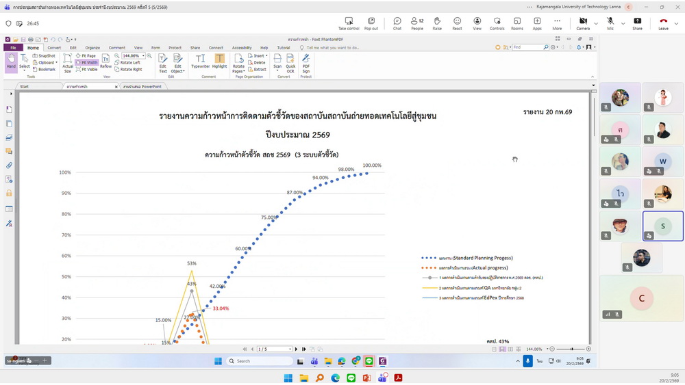Click the Share button in Teams
The height and width of the screenshot is (385, 685).
[637, 23]
